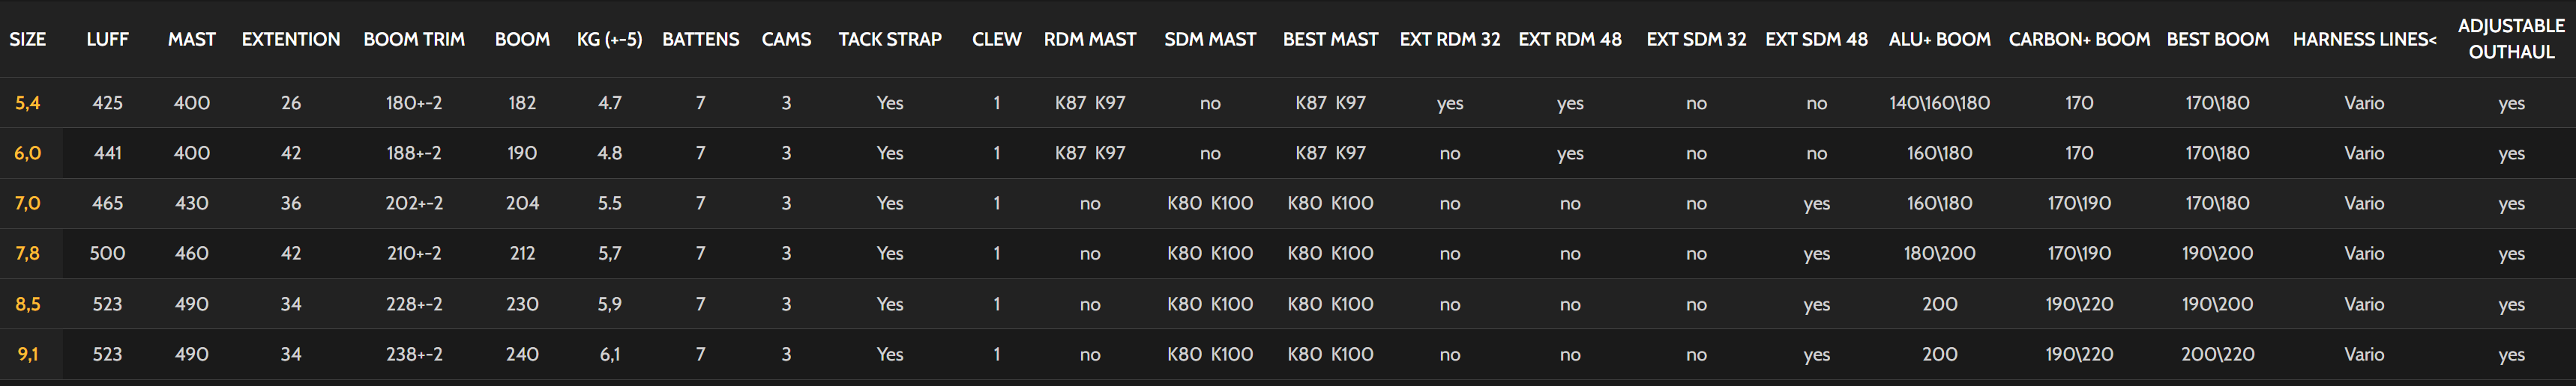2576x386 pixels.
Task: Click the EXT RDM 48 column header
Action: [x=1569, y=40]
